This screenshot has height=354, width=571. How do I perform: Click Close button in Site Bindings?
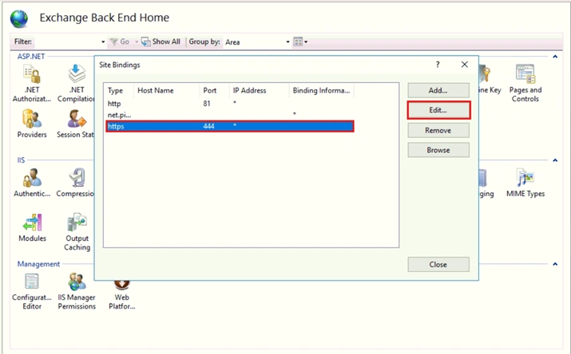[438, 265]
